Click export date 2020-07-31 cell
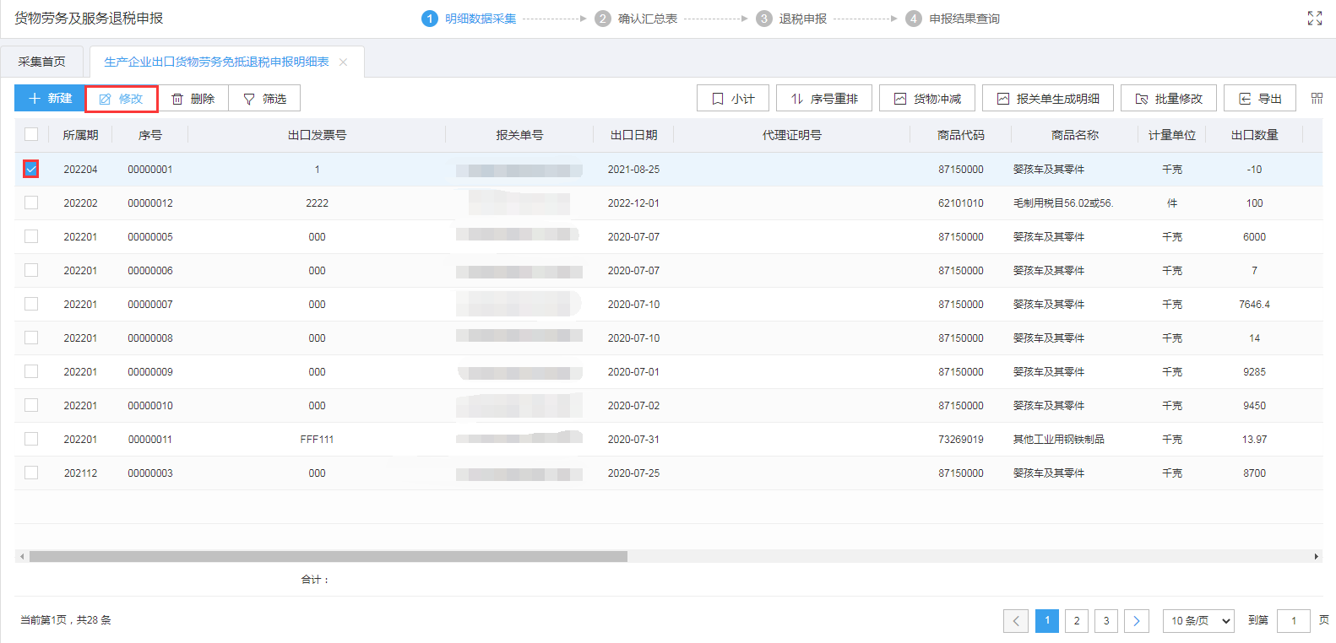This screenshot has height=643, width=1336. (633, 440)
